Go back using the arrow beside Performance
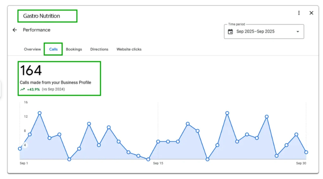 pos(15,30)
